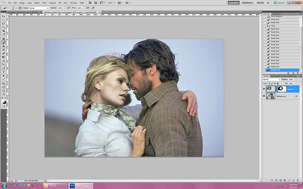The width and height of the screenshot is (303, 189).
Task: Click the Design workspace button
Action: click(260, 3)
